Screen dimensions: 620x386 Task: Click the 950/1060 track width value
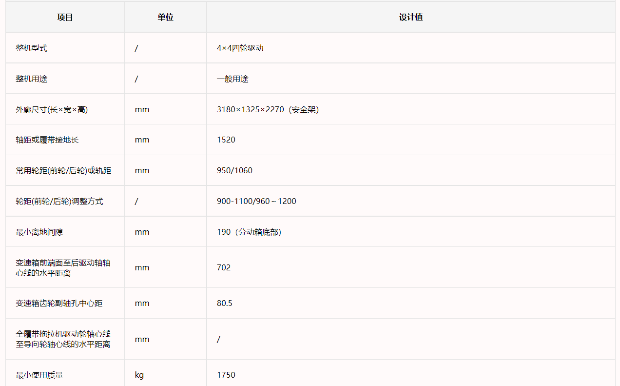coord(234,171)
